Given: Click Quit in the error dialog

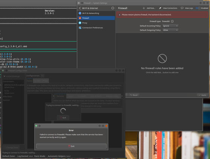Looking at the screenshot, I should [71, 146].
